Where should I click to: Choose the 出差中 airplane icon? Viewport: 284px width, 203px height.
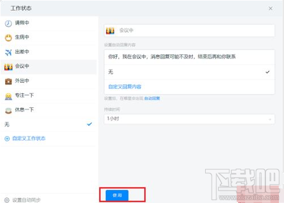pyautogui.click(x=8, y=52)
